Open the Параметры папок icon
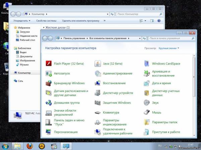 (147, 122)
